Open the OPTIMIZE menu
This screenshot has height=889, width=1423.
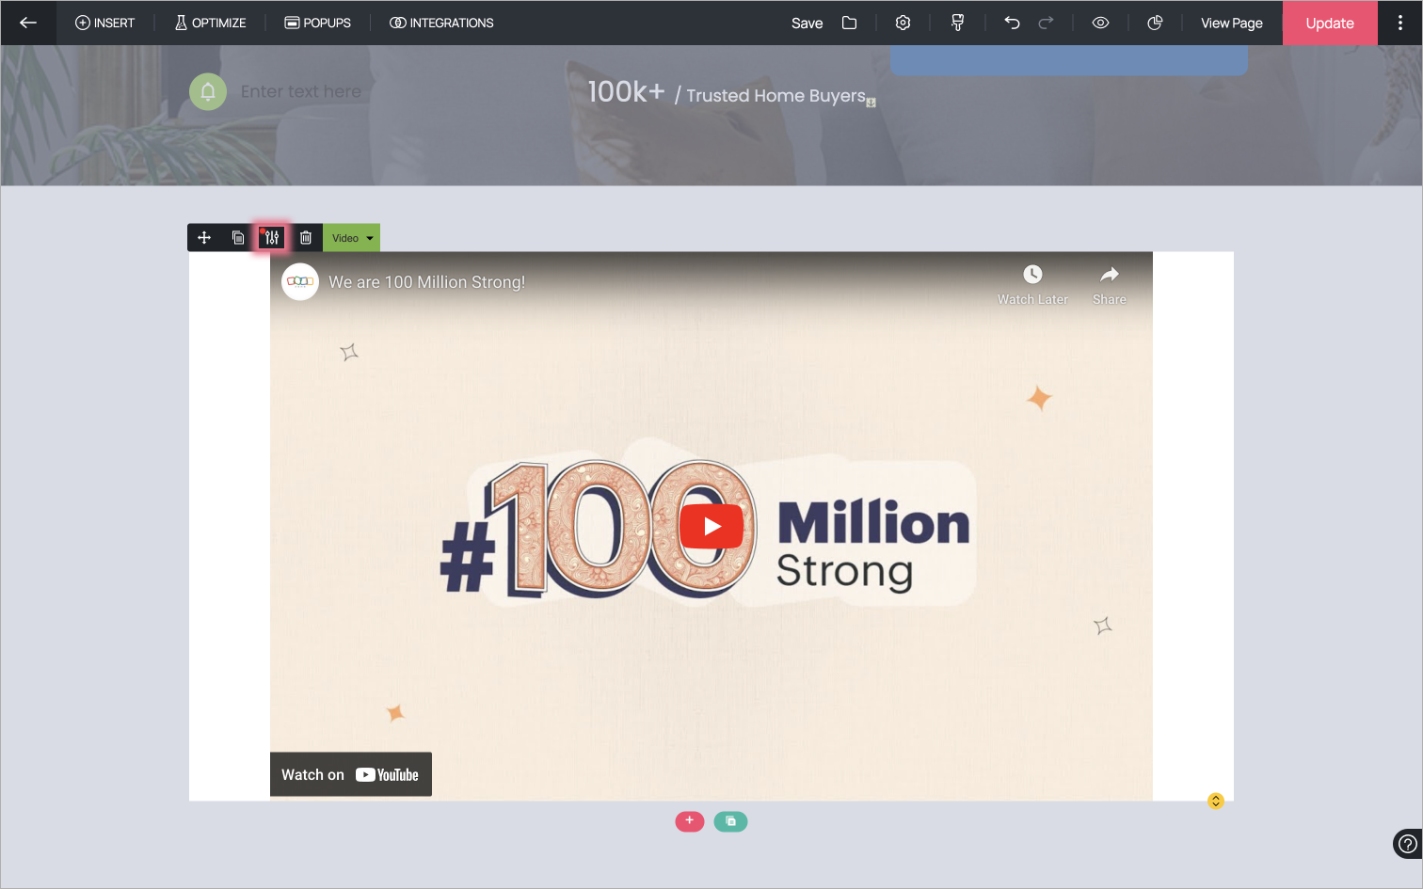pyautogui.click(x=210, y=23)
